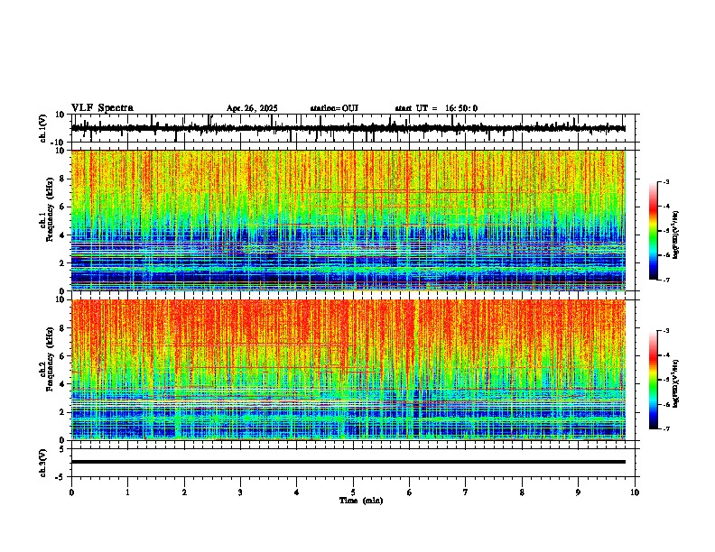Viewport: 715px width, 552px height.
Task: Click the '9' tick on the Time axis
Action: click(x=578, y=492)
